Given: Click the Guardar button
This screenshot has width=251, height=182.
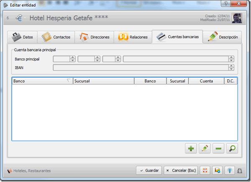Looking at the screenshot, I should (149, 170).
